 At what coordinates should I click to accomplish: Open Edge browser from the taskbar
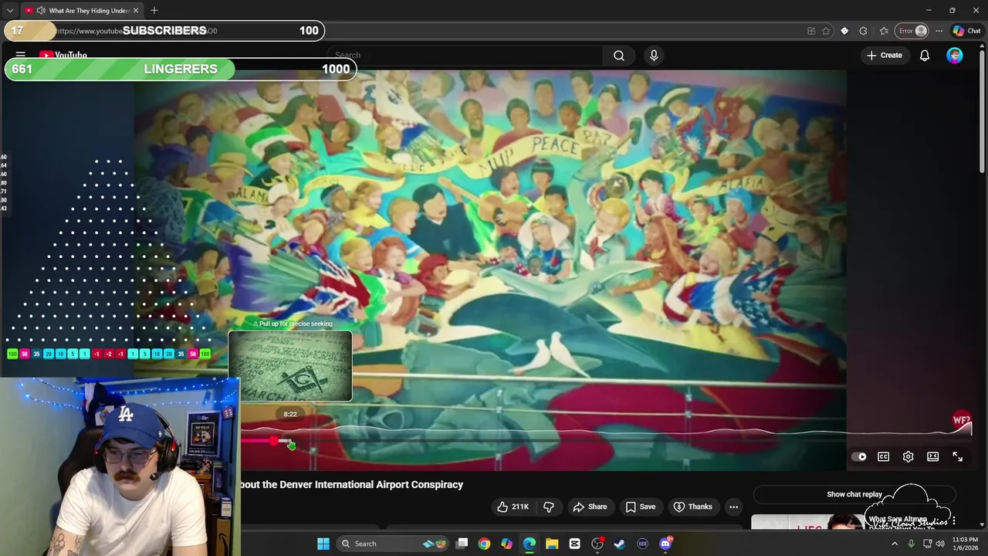[530, 544]
